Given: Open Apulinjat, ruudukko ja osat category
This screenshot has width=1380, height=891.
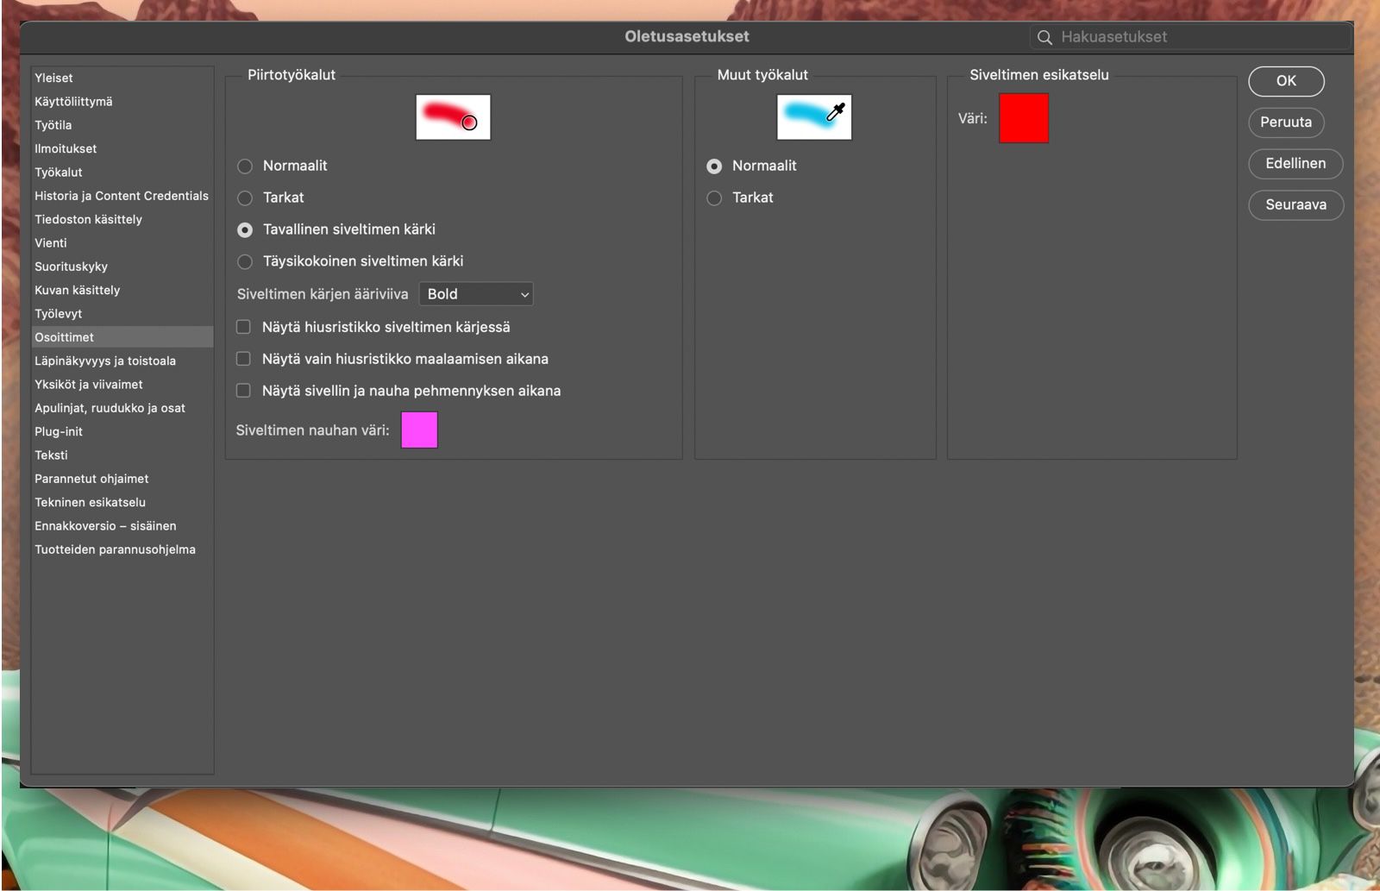Looking at the screenshot, I should pos(122,408).
